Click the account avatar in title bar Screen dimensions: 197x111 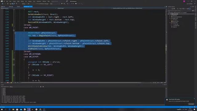pyautogui.click(x=184, y=1)
